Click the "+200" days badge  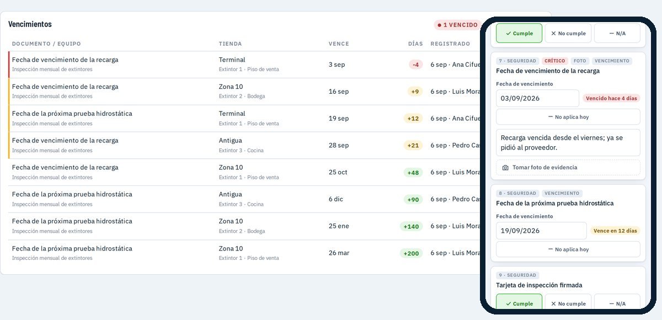click(x=412, y=253)
